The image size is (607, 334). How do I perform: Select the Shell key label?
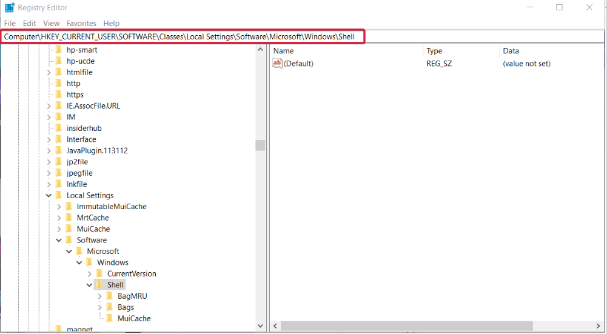[115, 286]
